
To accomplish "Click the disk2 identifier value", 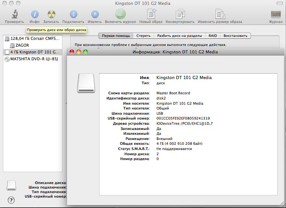I will tap(161, 98).
